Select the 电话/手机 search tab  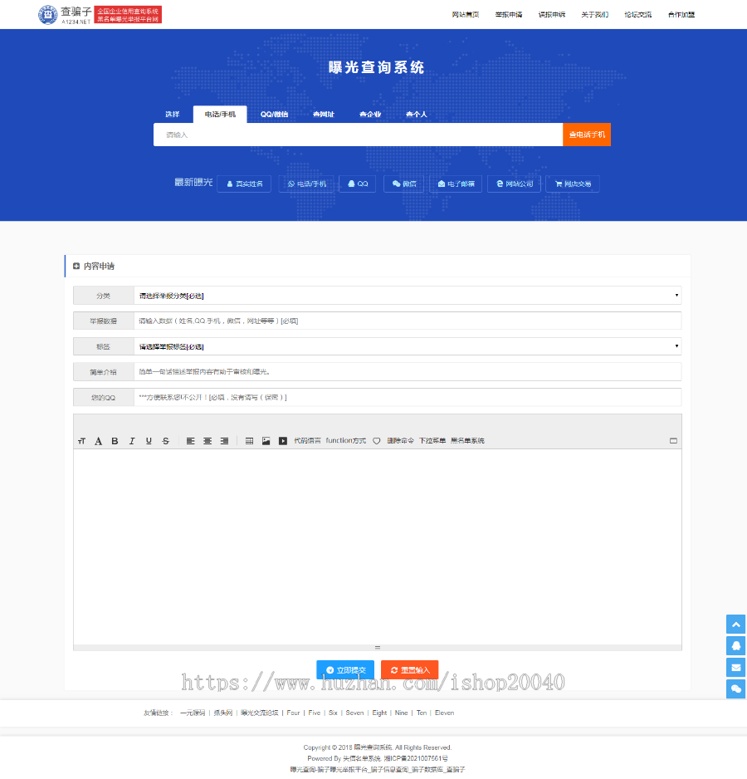(x=220, y=115)
